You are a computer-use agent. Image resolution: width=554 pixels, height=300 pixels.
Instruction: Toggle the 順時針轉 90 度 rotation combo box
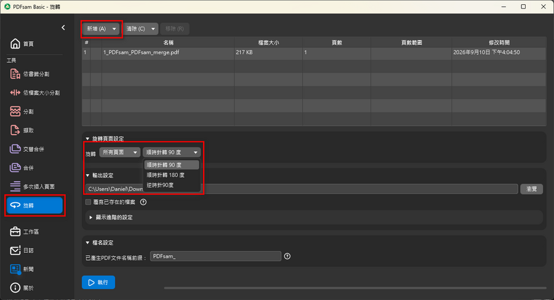[172, 152]
